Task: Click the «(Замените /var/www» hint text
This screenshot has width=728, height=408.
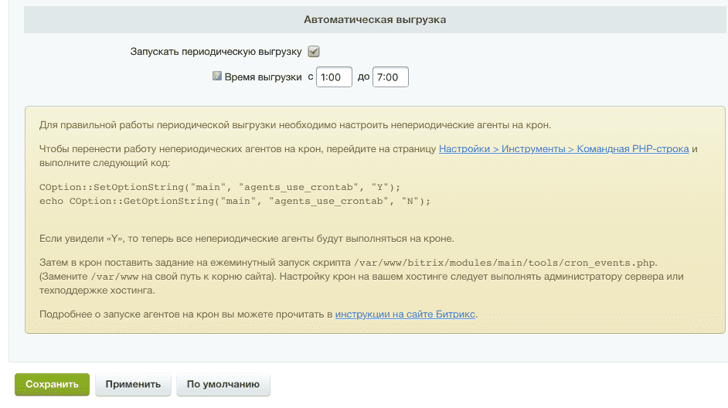Action: (x=155, y=277)
